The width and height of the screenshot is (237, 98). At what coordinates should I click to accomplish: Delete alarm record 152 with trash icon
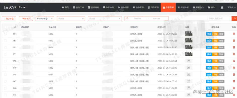click(x=234, y=47)
